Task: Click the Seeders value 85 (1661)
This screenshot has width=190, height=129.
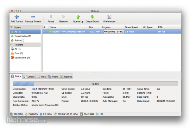Action: click(x=127, y=89)
